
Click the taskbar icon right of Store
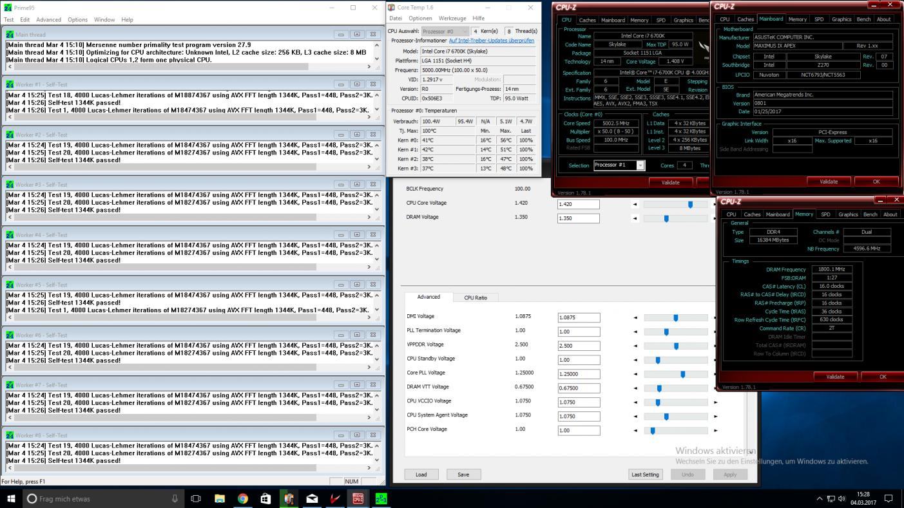click(289, 498)
